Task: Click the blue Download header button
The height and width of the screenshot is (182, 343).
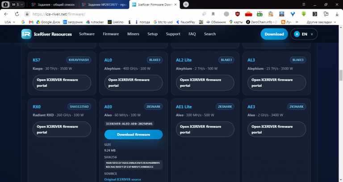Action: pyautogui.click(x=274, y=34)
